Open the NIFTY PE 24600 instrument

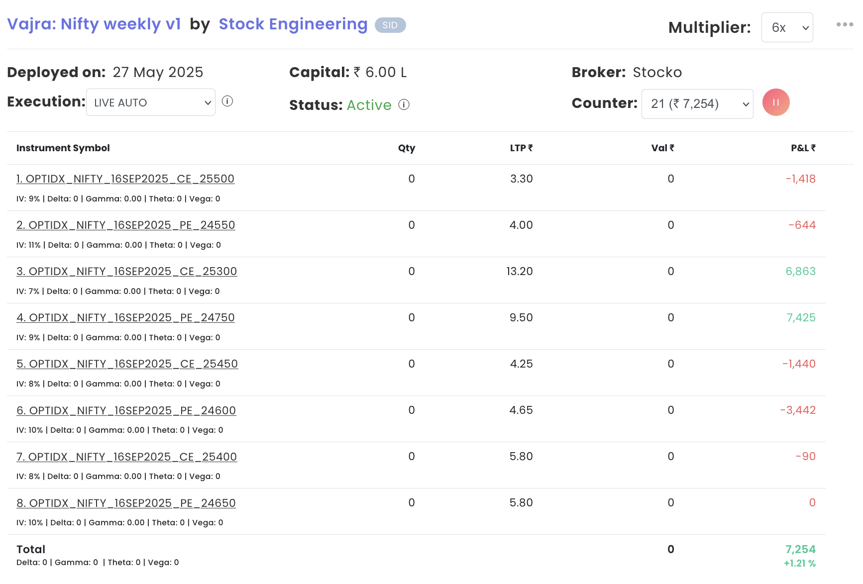click(x=126, y=411)
